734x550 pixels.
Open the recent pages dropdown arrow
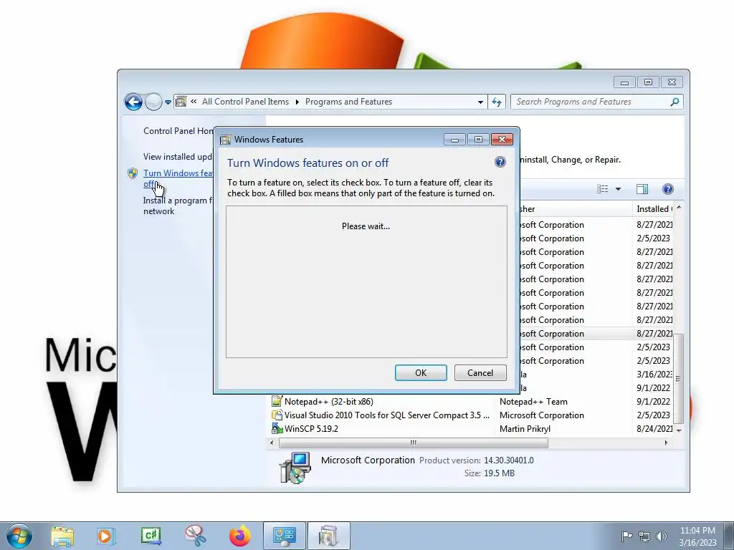pos(168,102)
